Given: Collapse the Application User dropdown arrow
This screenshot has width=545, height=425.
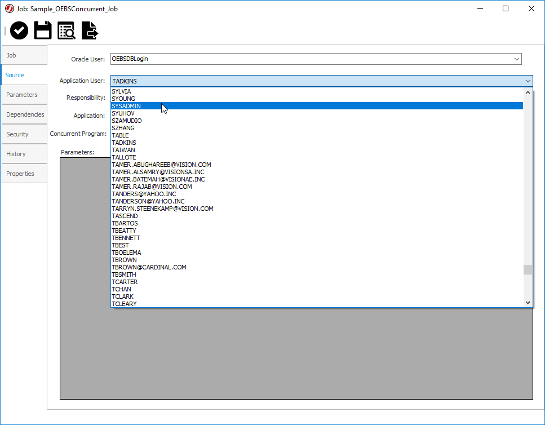Looking at the screenshot, I should 528,81.
